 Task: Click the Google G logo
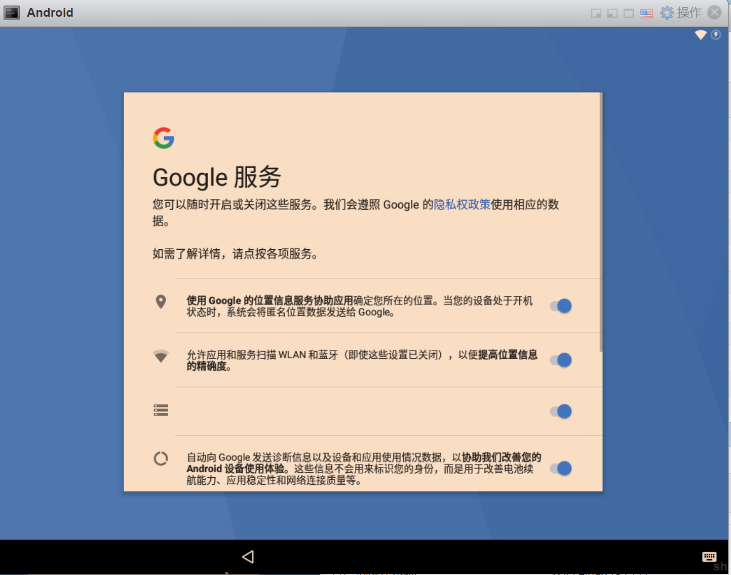coord(164,138)
